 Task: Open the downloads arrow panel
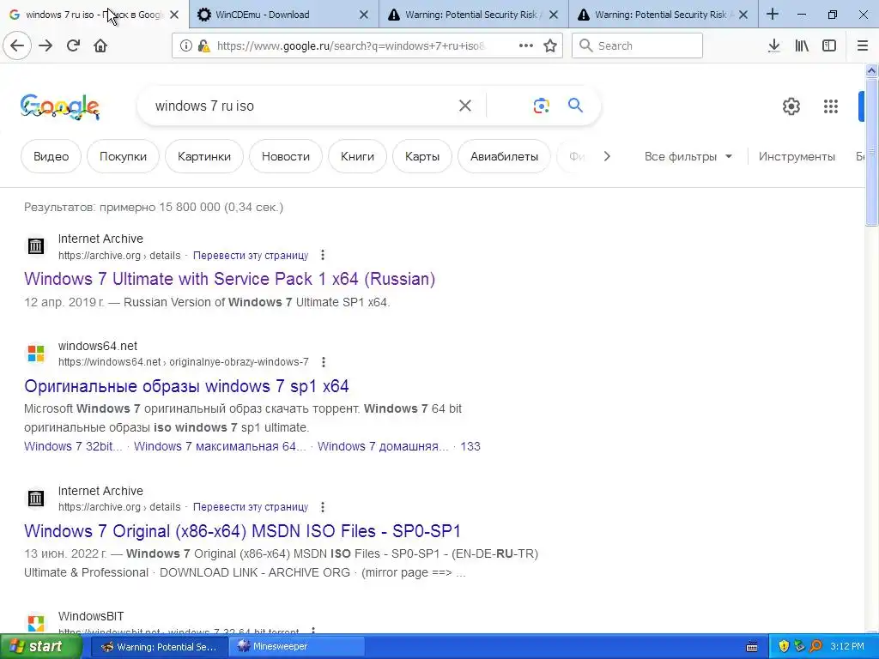point(774,46)
